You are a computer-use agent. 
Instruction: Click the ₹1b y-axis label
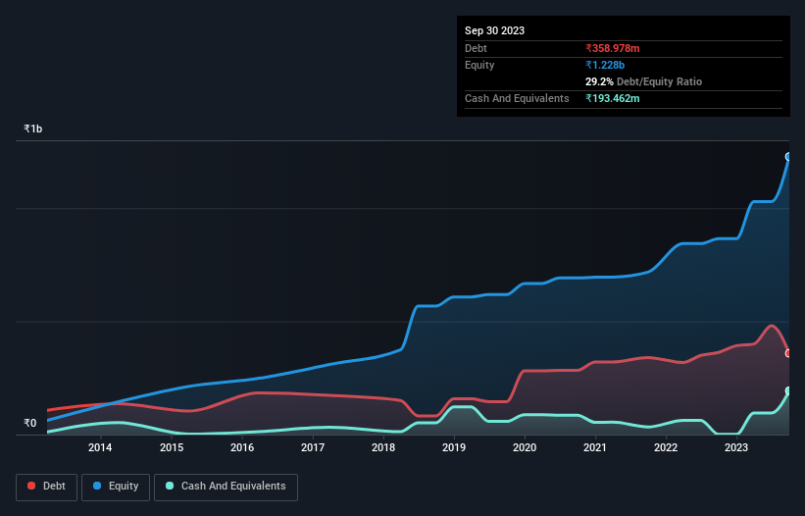tap(33, 129)
